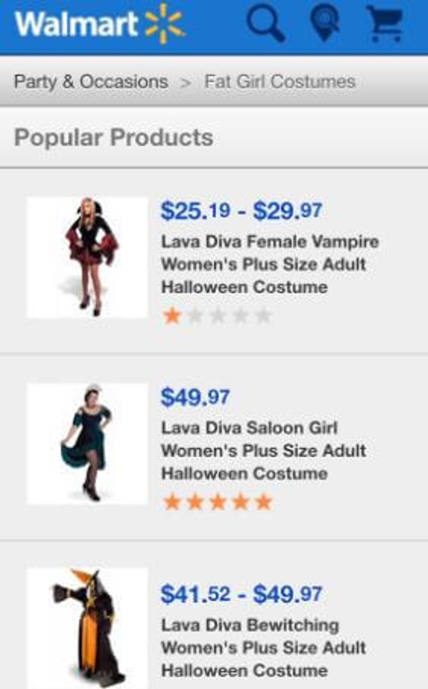Image resolution: width=428 pixels, height=689 pixels.
Task: View one-star rating for Vampire costume
Action: [217, 315]
